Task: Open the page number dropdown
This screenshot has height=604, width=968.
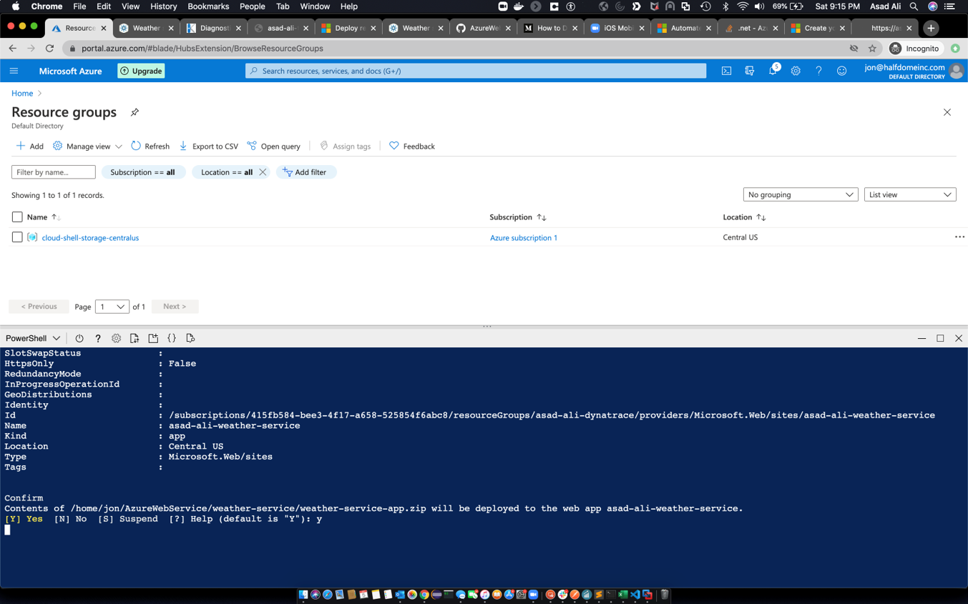Action: (112, 307)
